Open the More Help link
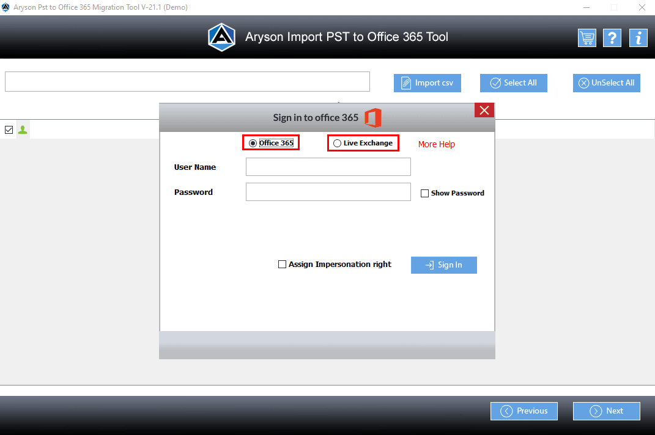The width and height of the screenshot is (655, 435). pos(437,144)
